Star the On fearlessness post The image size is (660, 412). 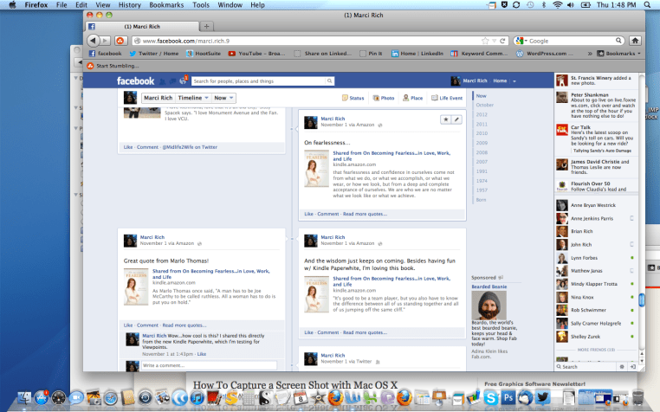pyautogui.click(x=445, y=119)
